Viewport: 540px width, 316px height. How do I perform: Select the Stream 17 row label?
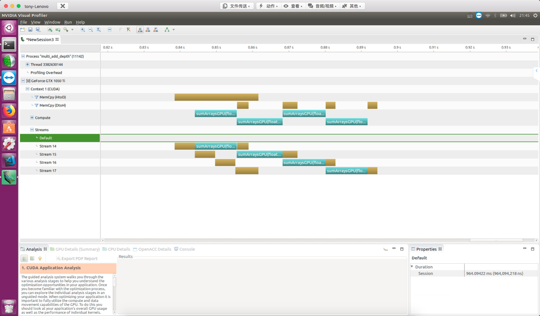[x=48, y=171]
